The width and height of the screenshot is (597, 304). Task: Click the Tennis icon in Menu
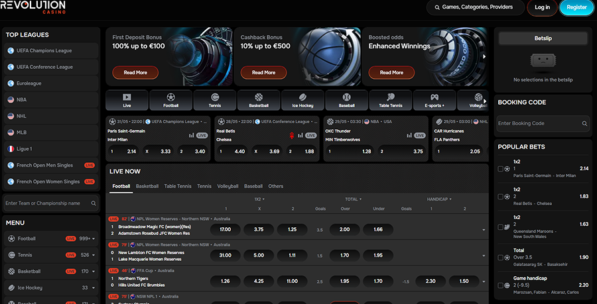(11, 255)
